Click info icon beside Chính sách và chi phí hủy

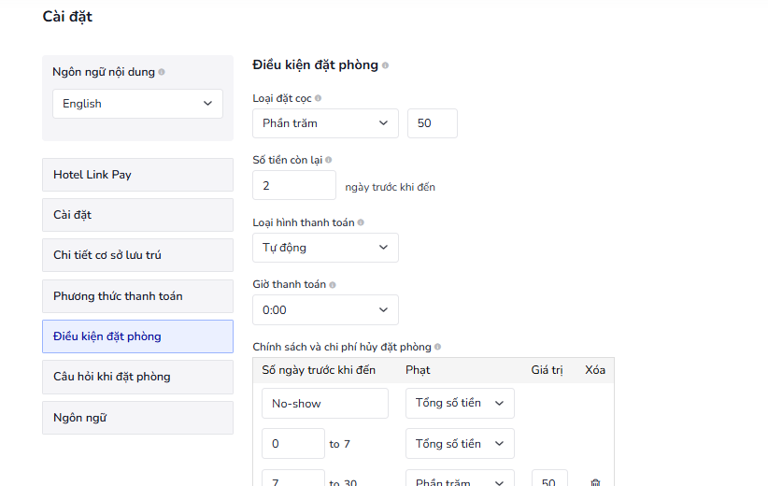(437, 347)
